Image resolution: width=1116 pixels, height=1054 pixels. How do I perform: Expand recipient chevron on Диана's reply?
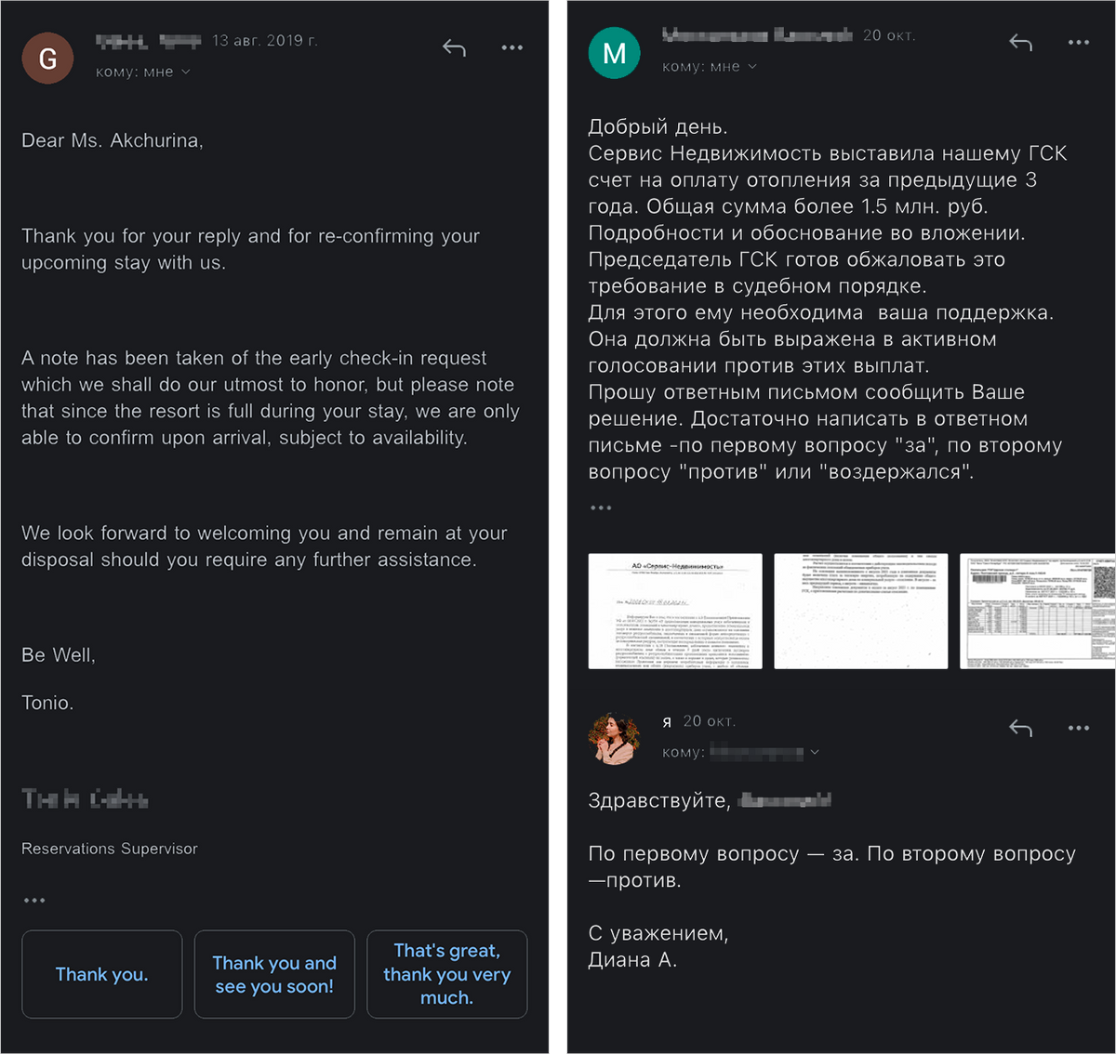tap(815, 752)
